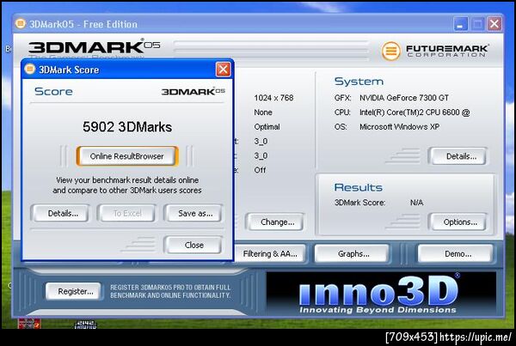Click the Futuremark Corporation logo icon
Screen dimensions: 516x346
click(x=390, y=51)
